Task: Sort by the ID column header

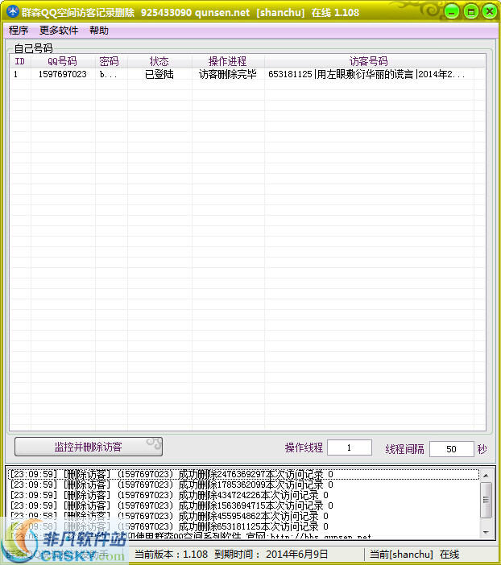Action: coord(20,61)
